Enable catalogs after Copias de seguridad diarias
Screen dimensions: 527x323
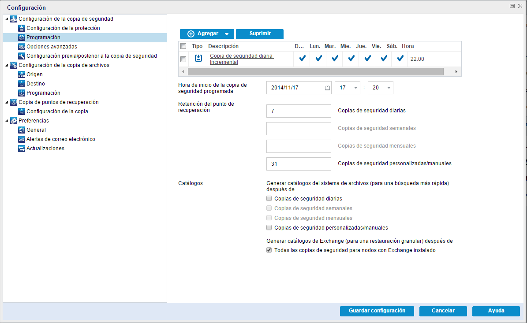tap(269, 198)
